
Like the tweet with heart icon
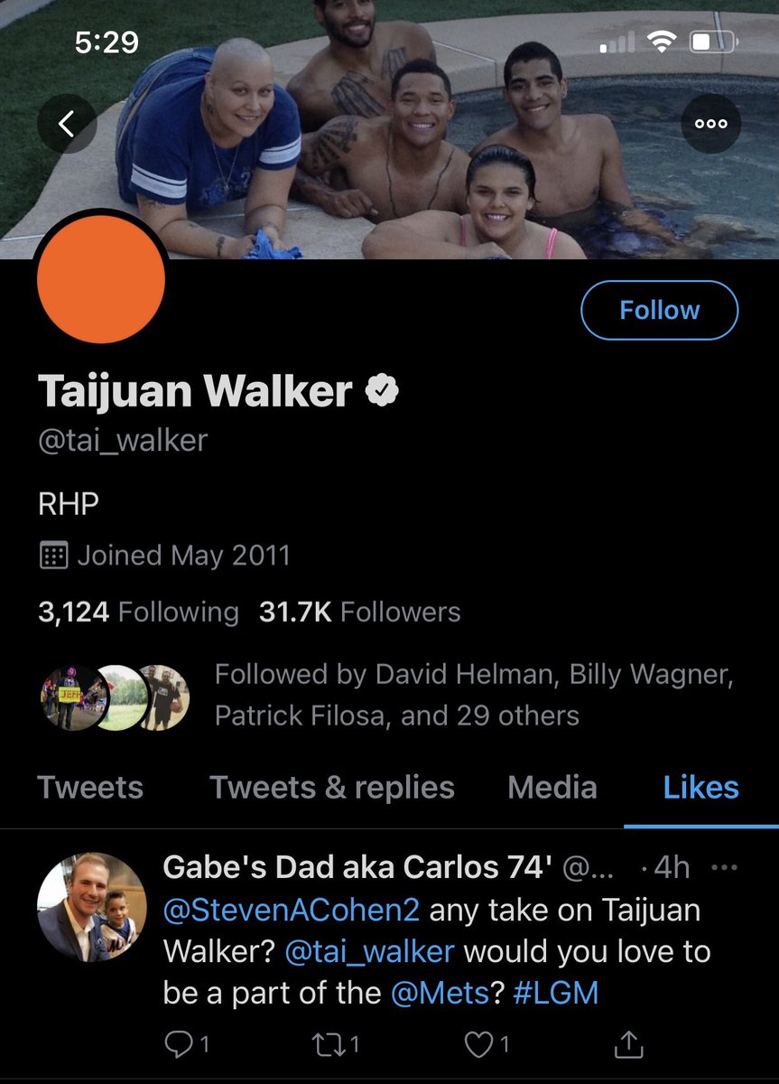(x=487, y=1044)
